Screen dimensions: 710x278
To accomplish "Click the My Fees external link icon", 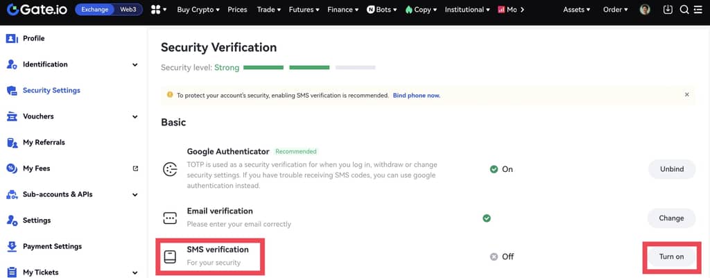I will tap(135, 168).
